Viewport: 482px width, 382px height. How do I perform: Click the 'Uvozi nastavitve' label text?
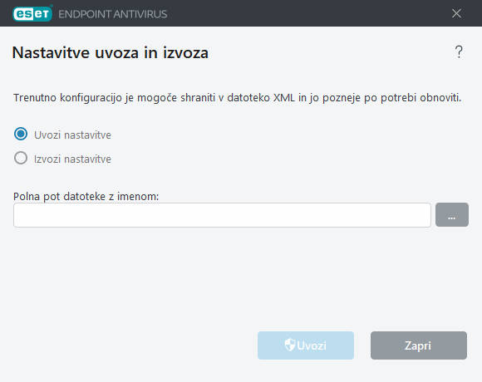(x=72, y=135)
